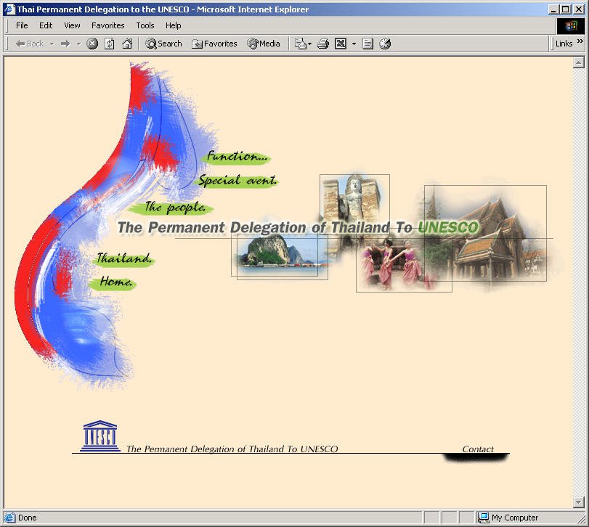Click the Print icon
The width and height of the screenshot is (589, 527).
coord(323,44)
